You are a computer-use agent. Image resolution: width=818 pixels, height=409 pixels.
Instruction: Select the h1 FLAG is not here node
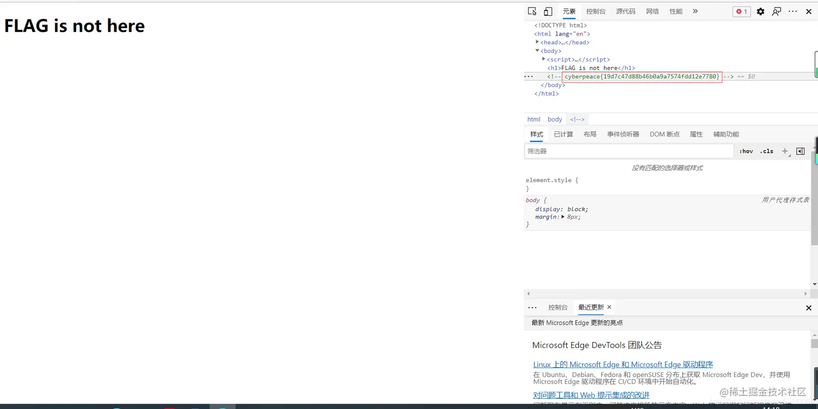click(x=591, y=68)
